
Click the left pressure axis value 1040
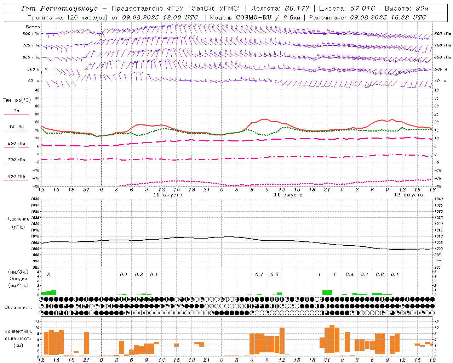pos(35,199)
